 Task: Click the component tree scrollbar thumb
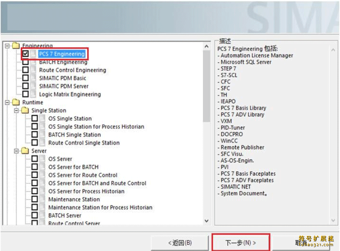pyautogui.click(x=206, y=86)
